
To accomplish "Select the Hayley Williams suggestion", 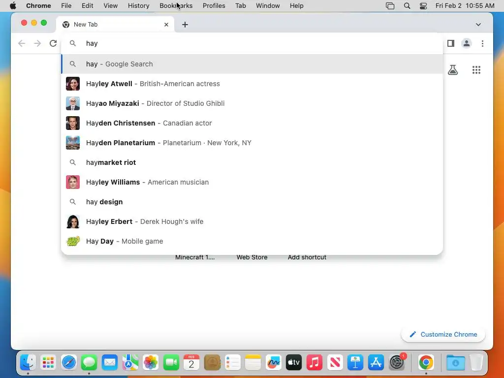I will (x=252, y=182).
